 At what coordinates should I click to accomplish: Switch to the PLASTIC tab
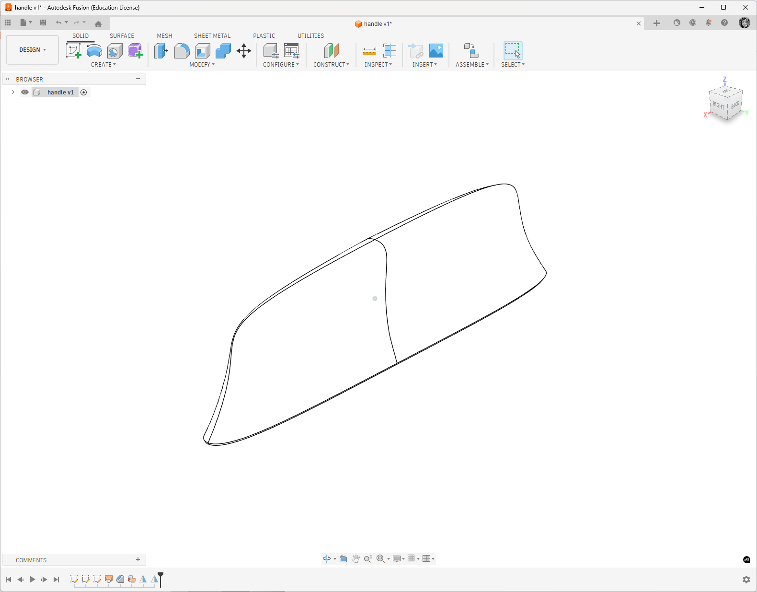pos(264,36)
